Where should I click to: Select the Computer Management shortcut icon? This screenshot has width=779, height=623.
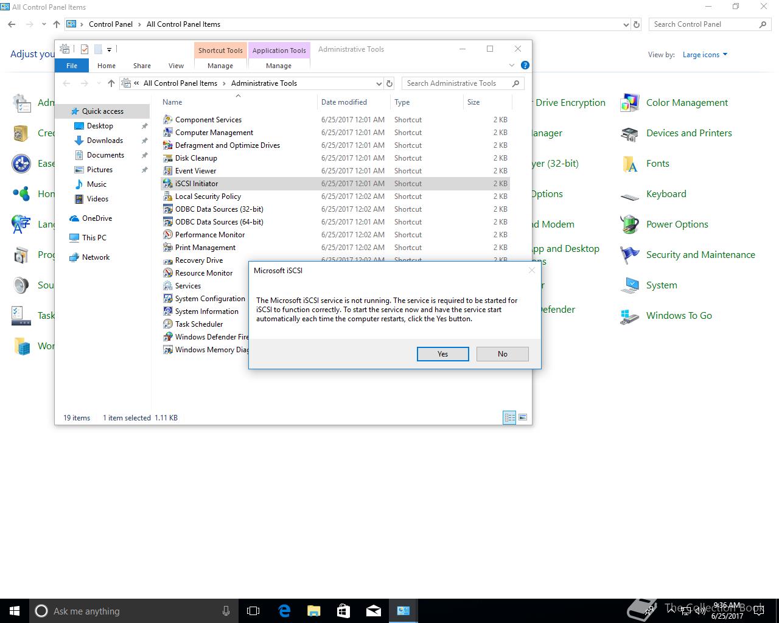tap(168, 133)
